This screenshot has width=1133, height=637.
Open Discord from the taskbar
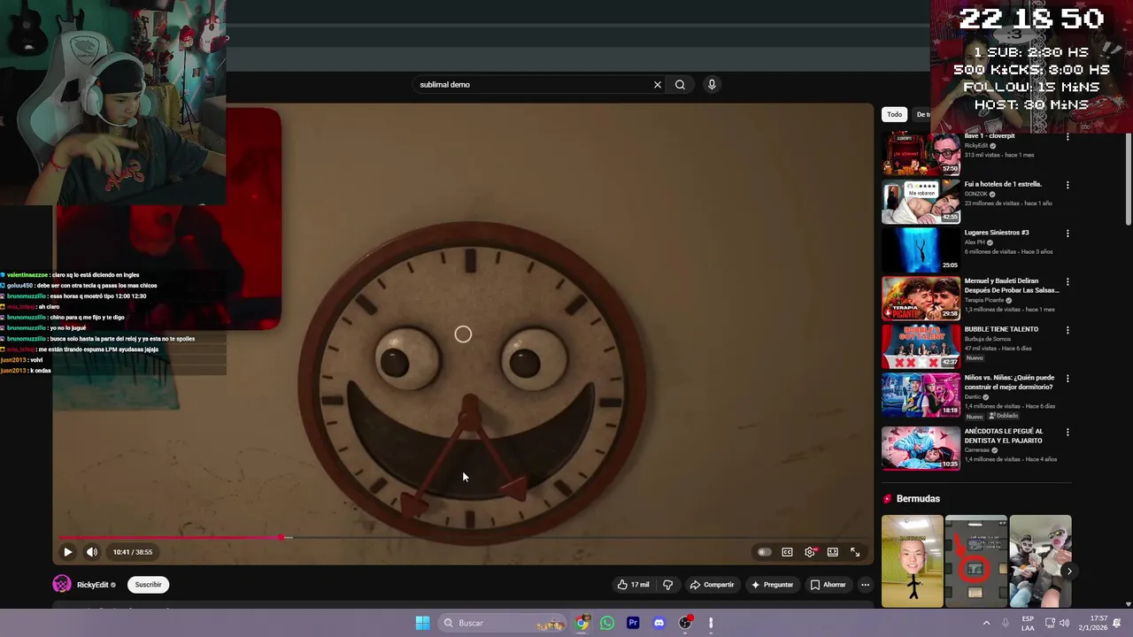(659, 623)
